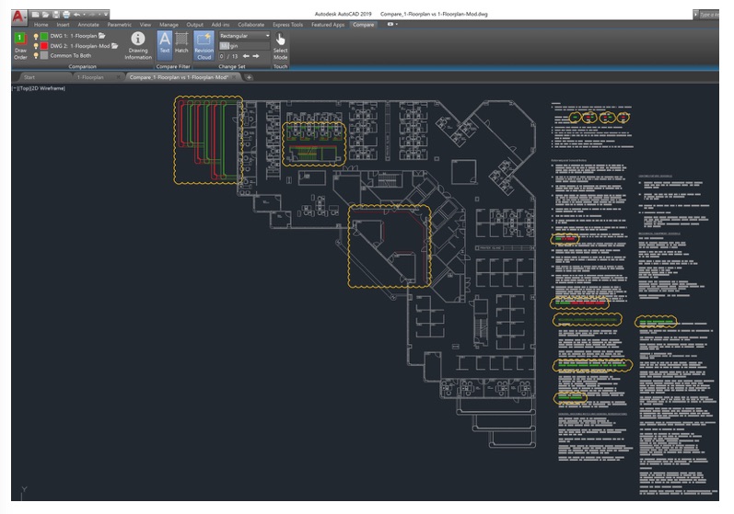Toggle the Text compare filter
The width and height of the screenshot is (734, 514).
164,42
